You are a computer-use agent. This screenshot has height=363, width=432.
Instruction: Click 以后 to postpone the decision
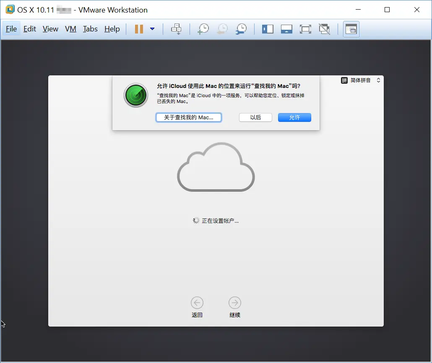coord(255,117)
